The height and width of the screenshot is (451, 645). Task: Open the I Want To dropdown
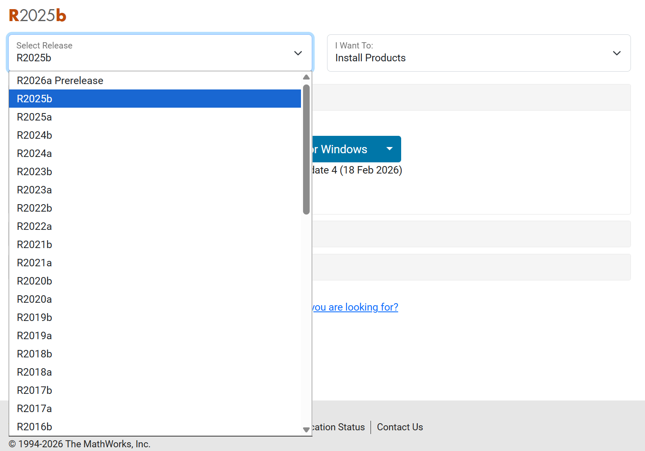point(479,53)
